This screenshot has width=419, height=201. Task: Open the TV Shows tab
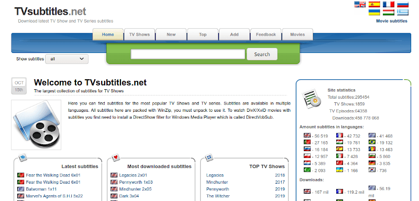139,35
